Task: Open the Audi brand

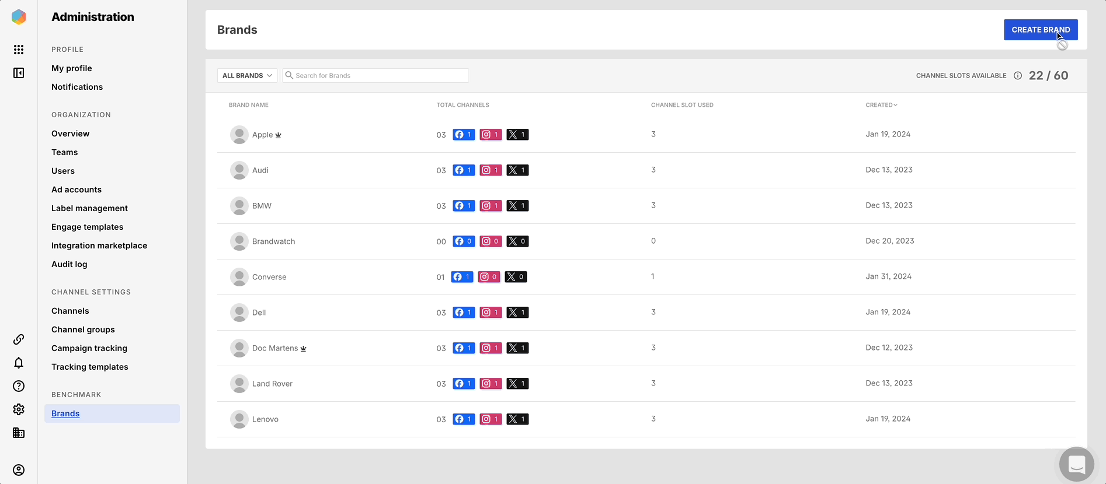Action: (x=260, y=170)
